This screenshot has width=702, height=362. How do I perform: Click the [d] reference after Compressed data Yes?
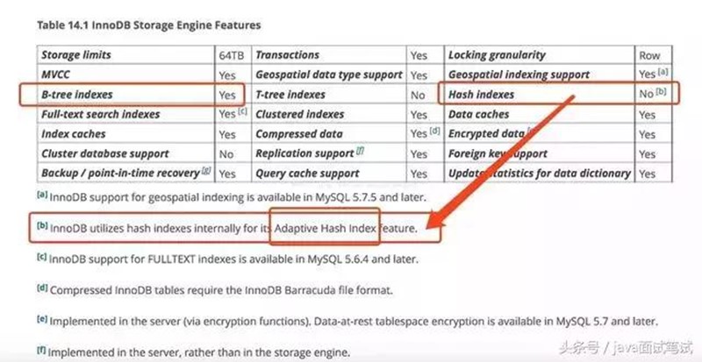[433, 132]
